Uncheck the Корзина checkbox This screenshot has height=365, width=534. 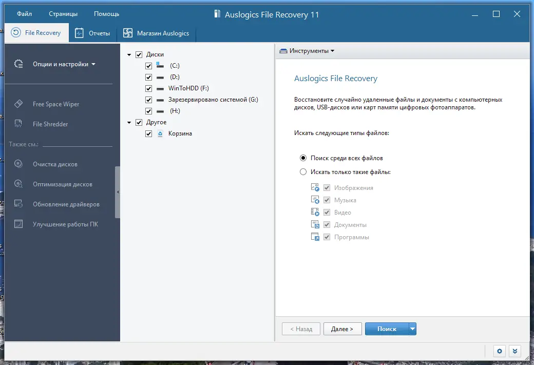click(x=148, y=133)
